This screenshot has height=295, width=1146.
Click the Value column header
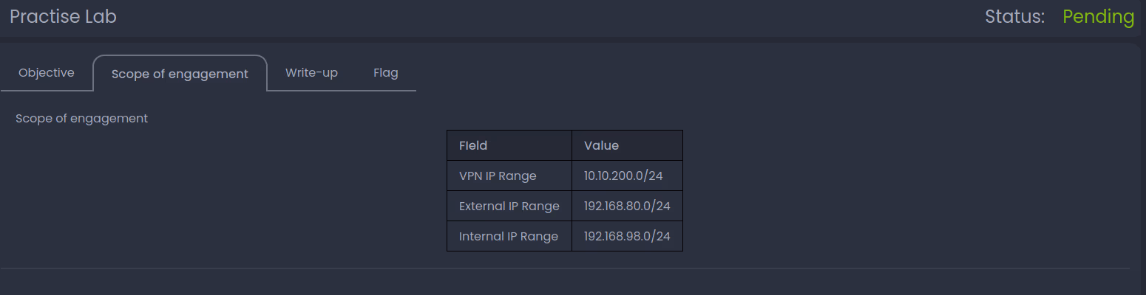601,146
